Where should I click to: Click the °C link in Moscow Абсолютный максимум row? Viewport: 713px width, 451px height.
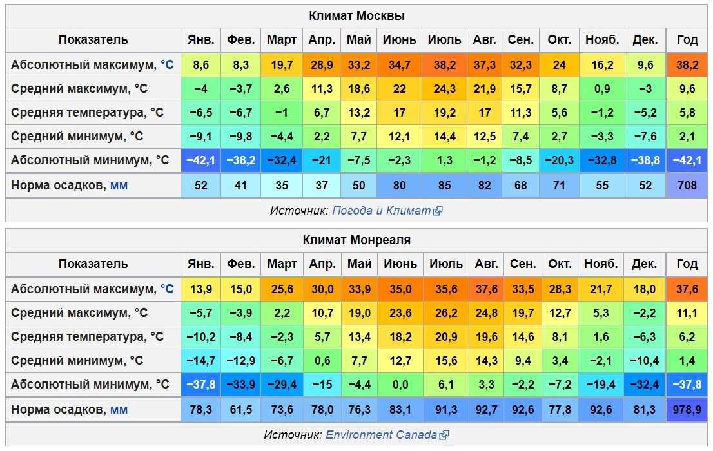pos(167,64)
